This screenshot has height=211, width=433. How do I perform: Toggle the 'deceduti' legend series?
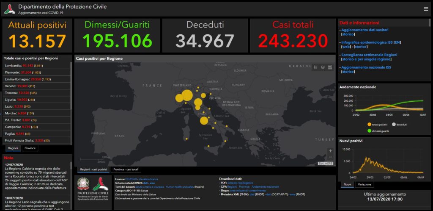394,124
